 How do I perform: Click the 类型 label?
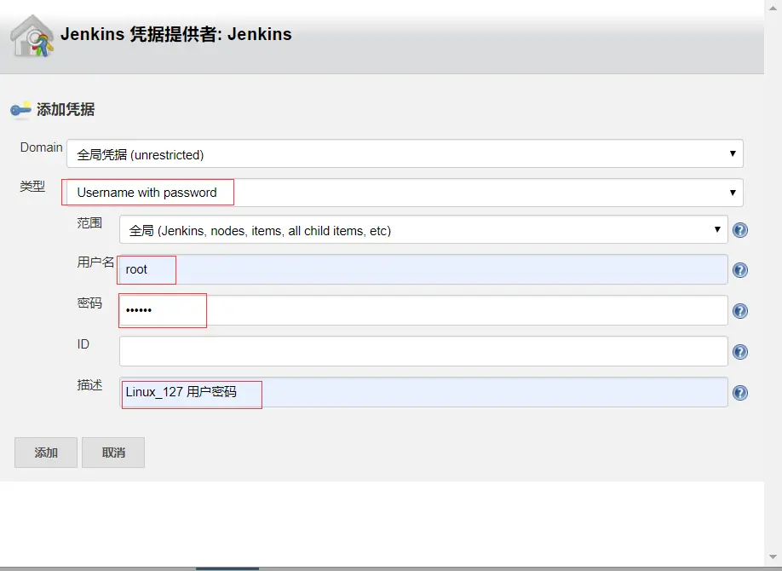pos(32,187)
